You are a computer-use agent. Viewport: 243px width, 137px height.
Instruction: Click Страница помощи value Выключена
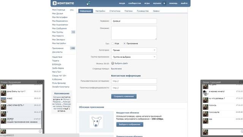point(117,68)
